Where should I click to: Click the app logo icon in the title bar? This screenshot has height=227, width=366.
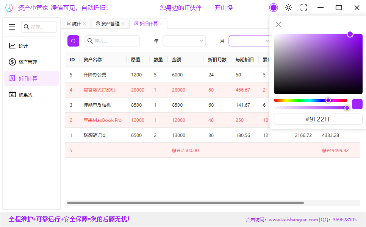tap(9, 8)
